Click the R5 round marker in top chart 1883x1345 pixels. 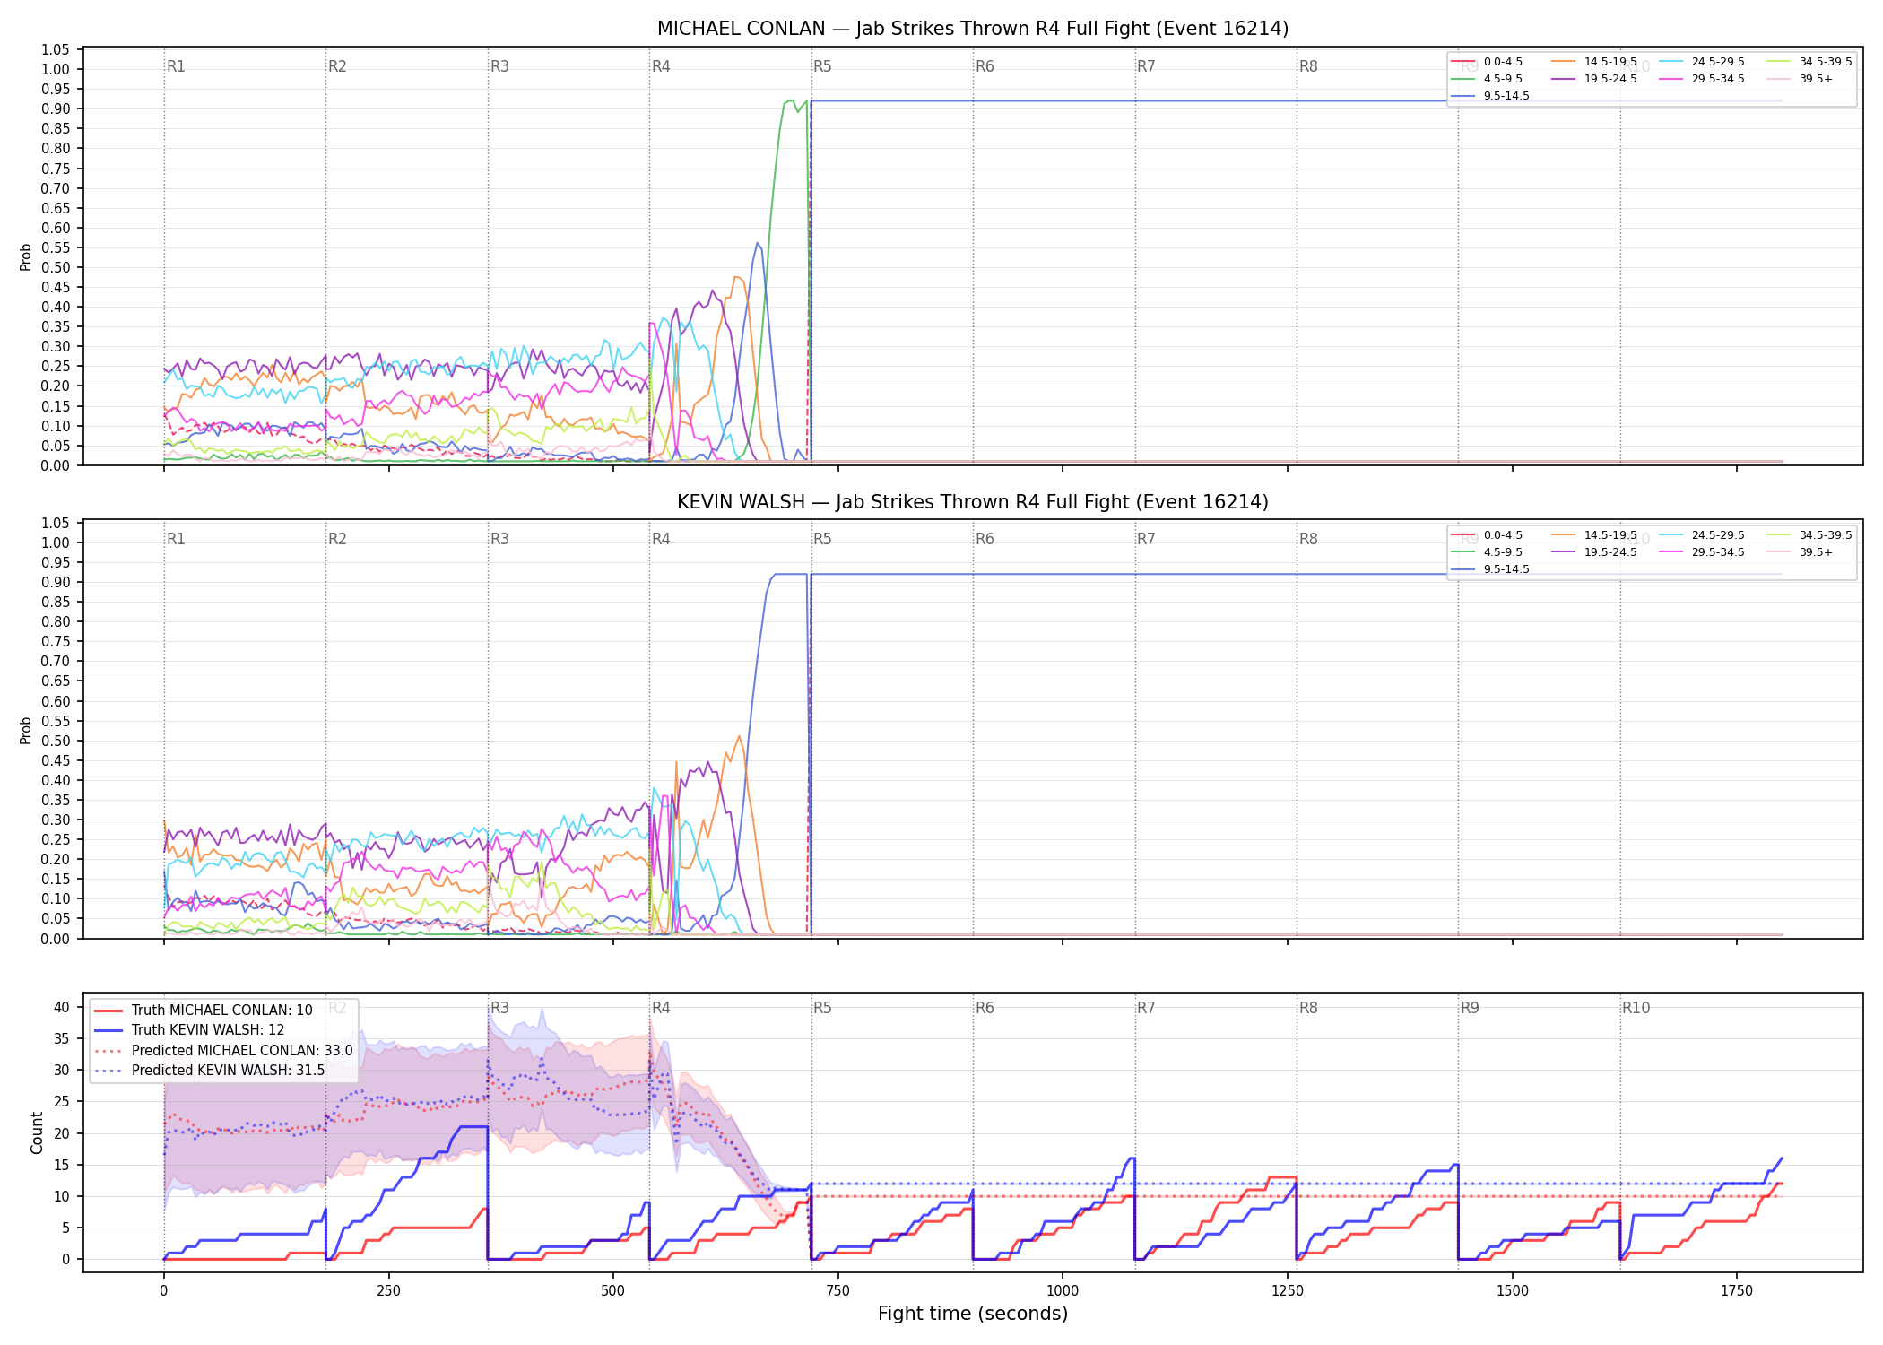[x=822, y=66]
